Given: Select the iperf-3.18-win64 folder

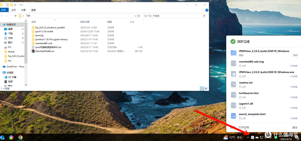Looking at the screenshot, I should 44,31.
